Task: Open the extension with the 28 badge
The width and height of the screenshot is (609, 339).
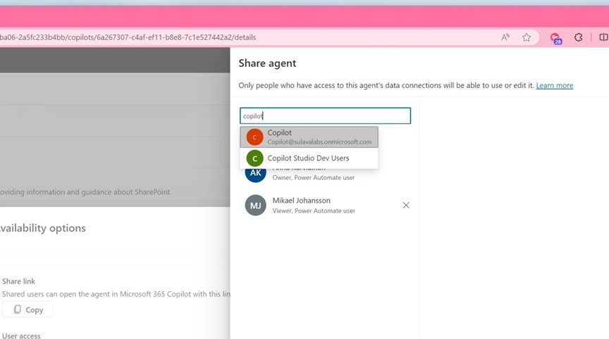Action: pyautogui.click(x=555, y=38)
